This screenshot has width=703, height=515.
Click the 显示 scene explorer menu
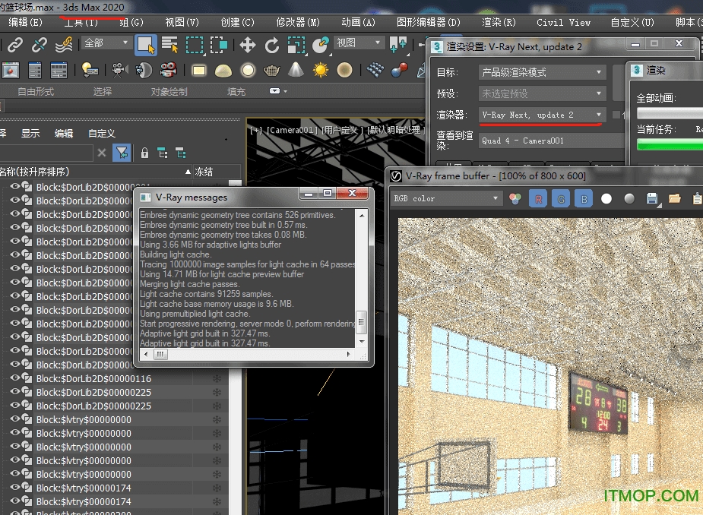(x=30, y=133)
